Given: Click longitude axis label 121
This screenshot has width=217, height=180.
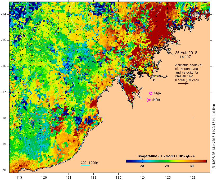Looking at the screenshot, I should point(69,177).
